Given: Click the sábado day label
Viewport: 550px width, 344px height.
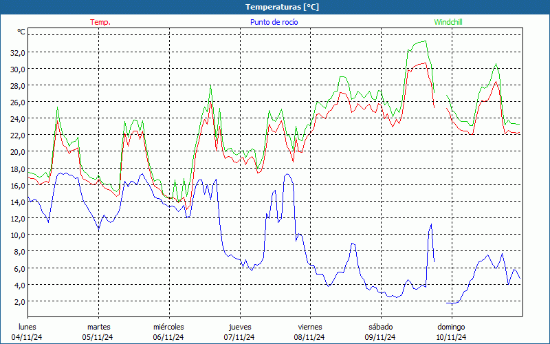Looking at the screenshot, I should tap(381, 327).
